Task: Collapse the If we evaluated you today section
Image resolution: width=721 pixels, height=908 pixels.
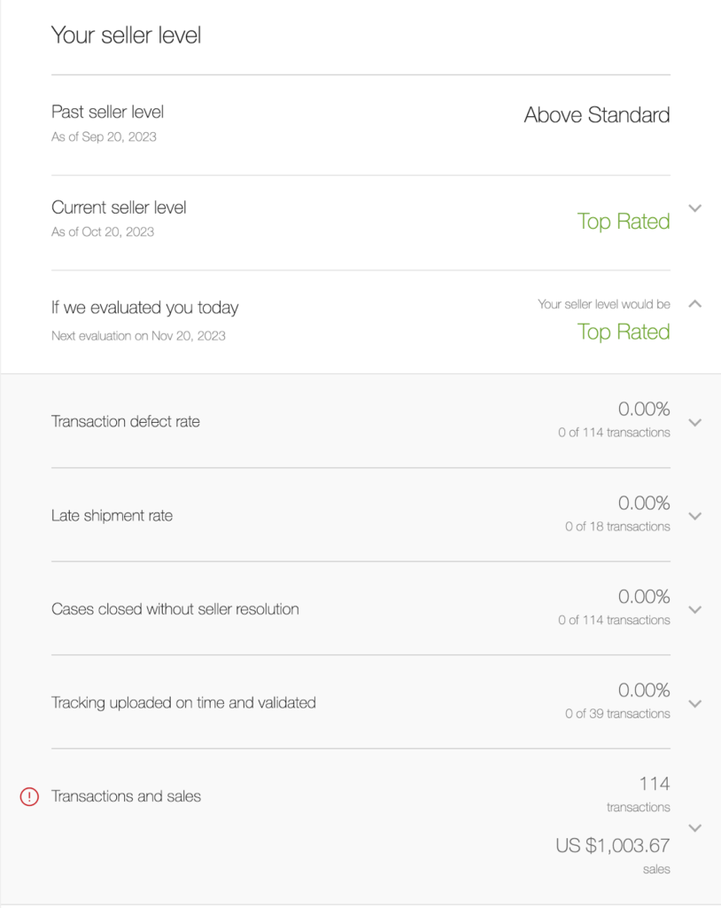Action: pos(695,304)
